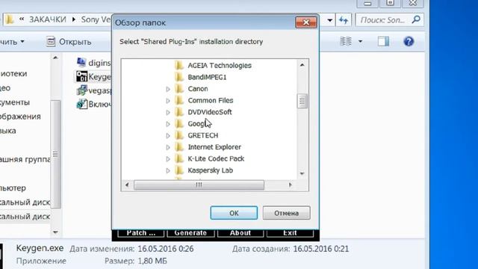Open About in the keygen window
Image resolution: width=478 pixels, height=269 pixels.
240,232
